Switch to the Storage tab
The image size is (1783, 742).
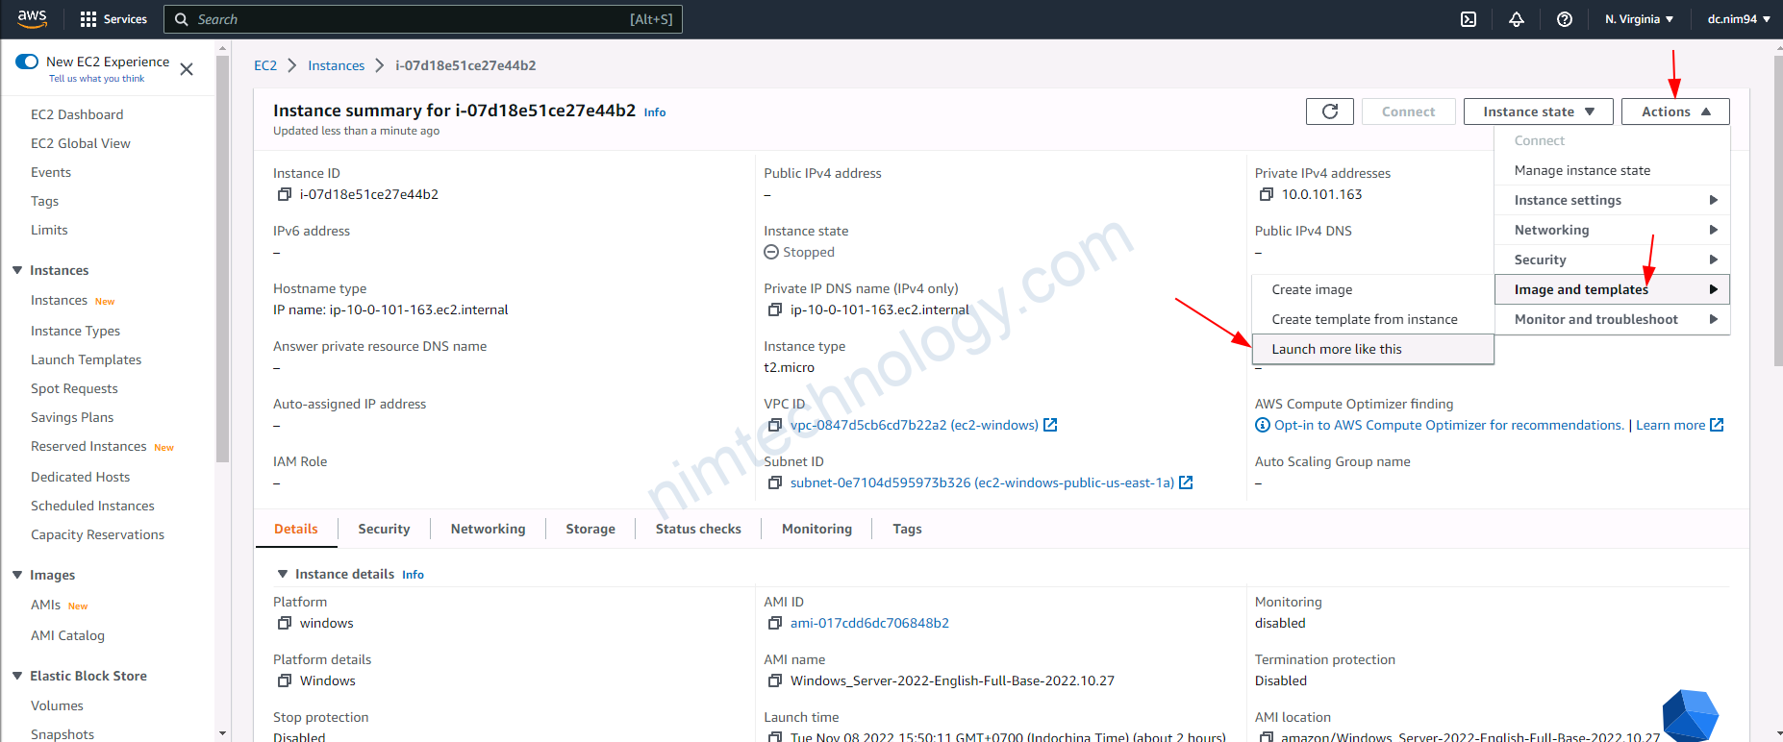(x=590, y=529)
